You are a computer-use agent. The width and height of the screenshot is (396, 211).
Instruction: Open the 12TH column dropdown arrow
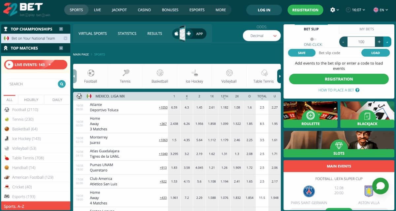tap(224, 99)
